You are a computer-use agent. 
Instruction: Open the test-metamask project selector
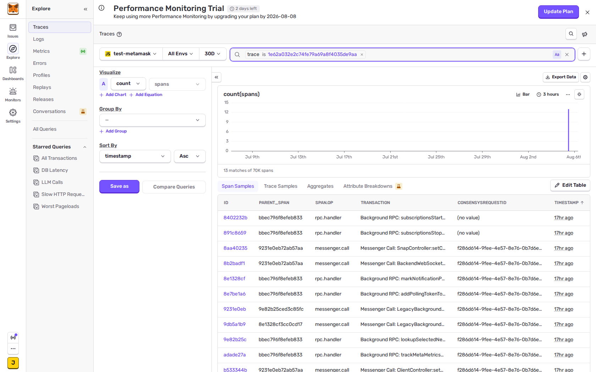131,54
